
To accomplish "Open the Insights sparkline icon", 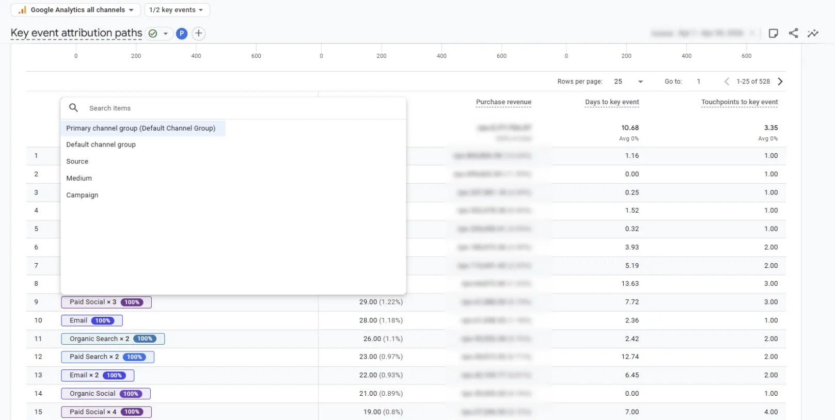I will [813, 33].
